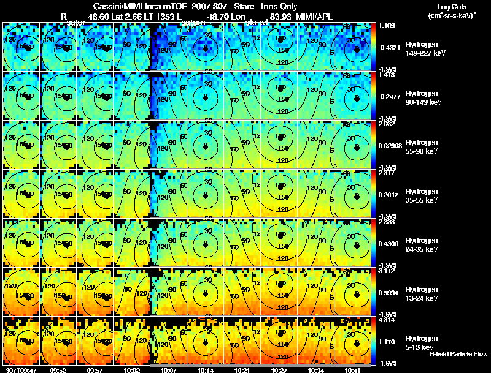The width and height of the screenshot is (491, 373).
Task: Open the 55-90 keV image panel at 09:47
Action: pyautogui.click(x=21, y=145)
